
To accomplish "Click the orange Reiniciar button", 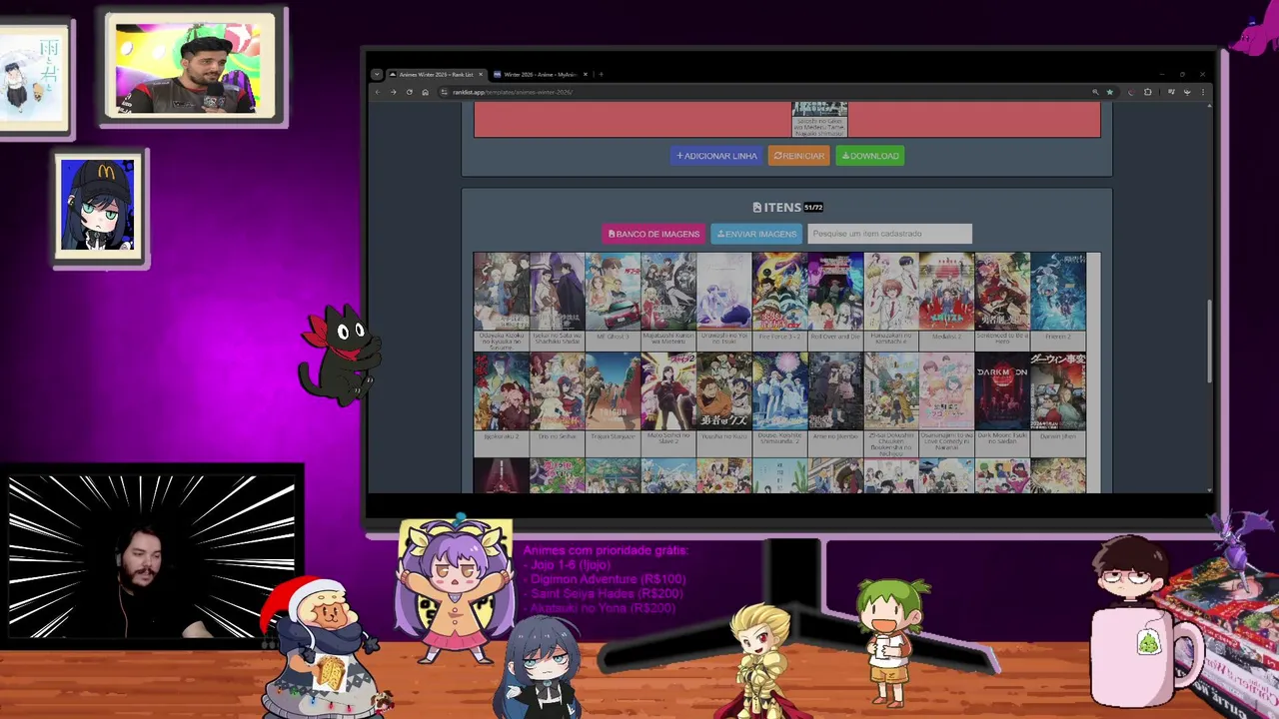I will (798, 156).
